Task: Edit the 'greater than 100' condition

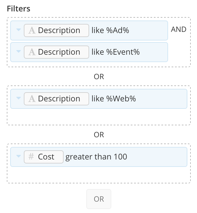Action: (x=96, y=157)
